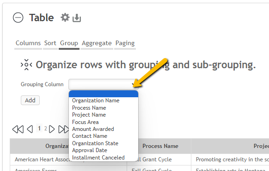Go to first page arrow icon

tap(18, 129)
